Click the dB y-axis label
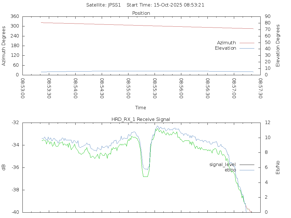 coord(4,167)
